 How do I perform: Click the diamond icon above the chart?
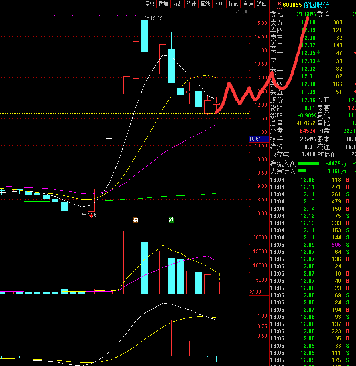coord(237,12)
